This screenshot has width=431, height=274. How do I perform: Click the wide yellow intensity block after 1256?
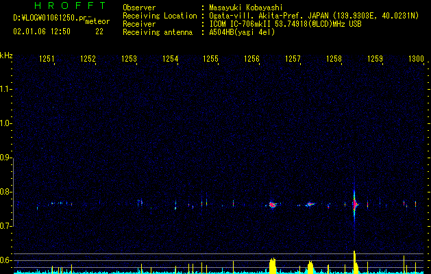[273, 266]
